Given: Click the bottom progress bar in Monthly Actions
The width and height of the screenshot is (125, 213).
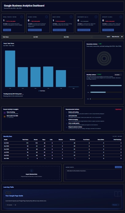Looking at the screenshot, I should click(106, 99).
